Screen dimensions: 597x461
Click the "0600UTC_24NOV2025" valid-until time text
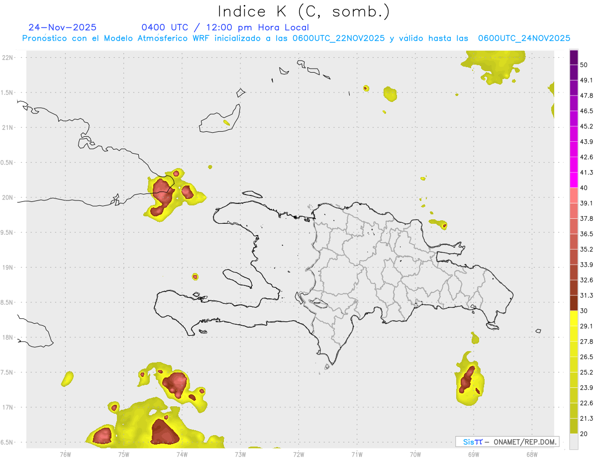pos(524,38)
